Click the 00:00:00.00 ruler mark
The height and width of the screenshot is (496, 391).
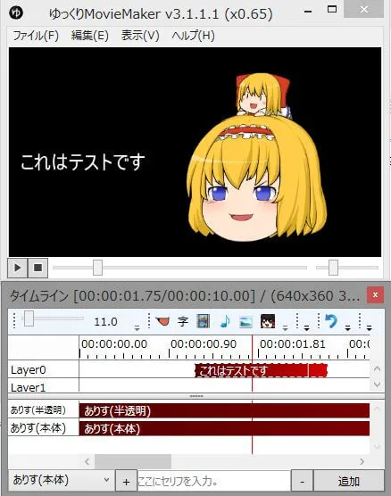[x=114, y=343]
